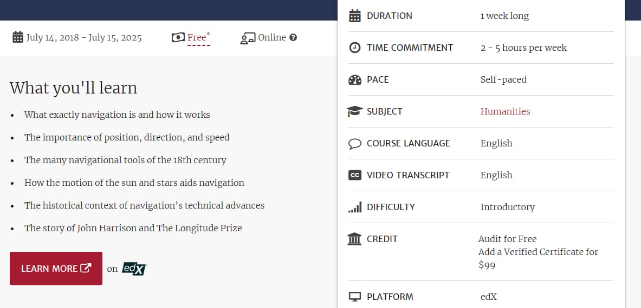Click the Time Commitment clock icon

[x=355, y=48]
